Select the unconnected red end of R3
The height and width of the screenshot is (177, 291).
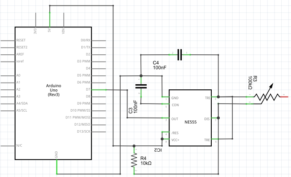(284, 97)
